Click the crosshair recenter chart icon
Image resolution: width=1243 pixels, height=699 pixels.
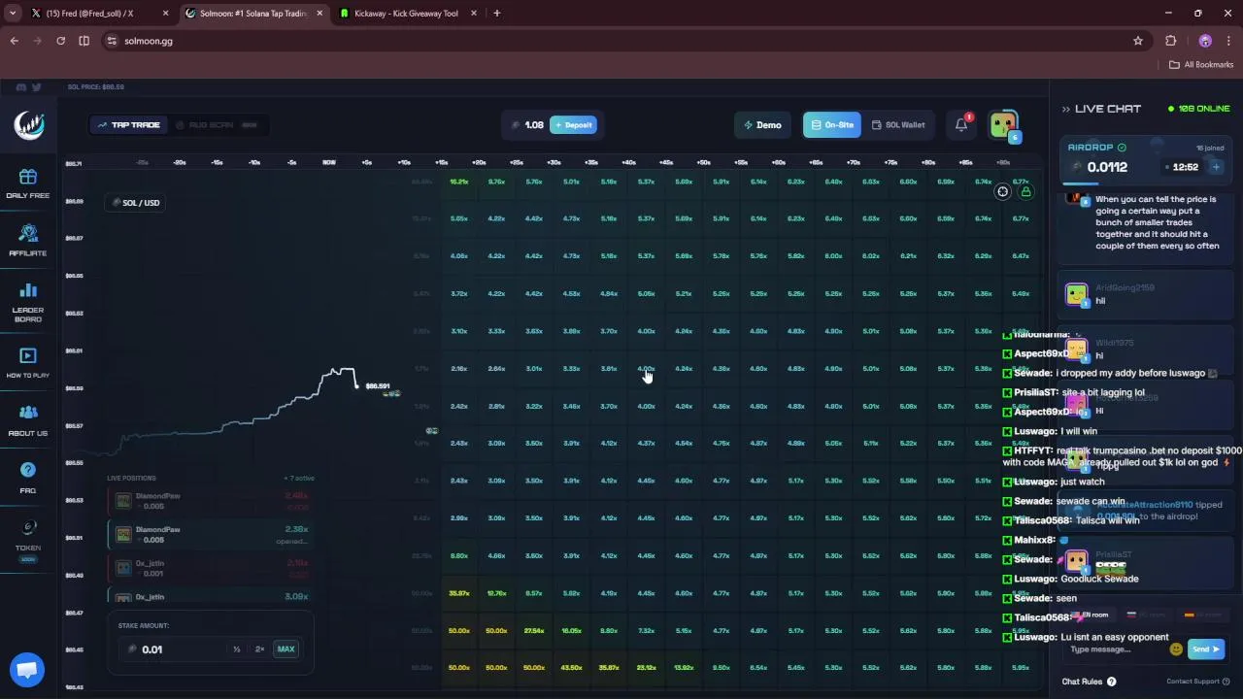click(x=1003, y=191)
